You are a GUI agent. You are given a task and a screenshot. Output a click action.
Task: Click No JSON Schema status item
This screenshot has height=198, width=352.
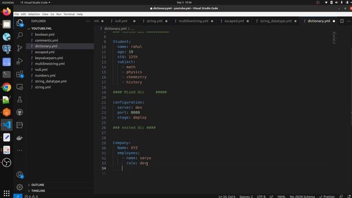pos(302,196)
